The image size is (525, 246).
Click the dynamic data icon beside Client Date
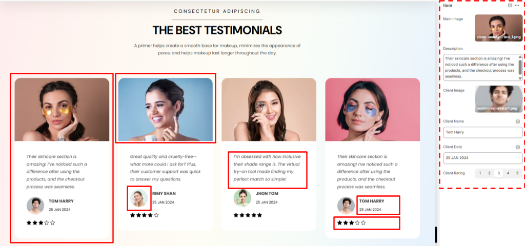518,147
